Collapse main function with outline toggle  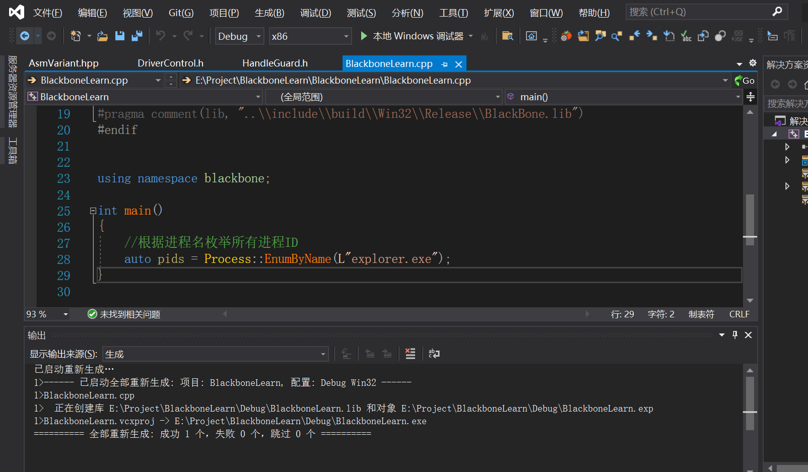[93, 211]
